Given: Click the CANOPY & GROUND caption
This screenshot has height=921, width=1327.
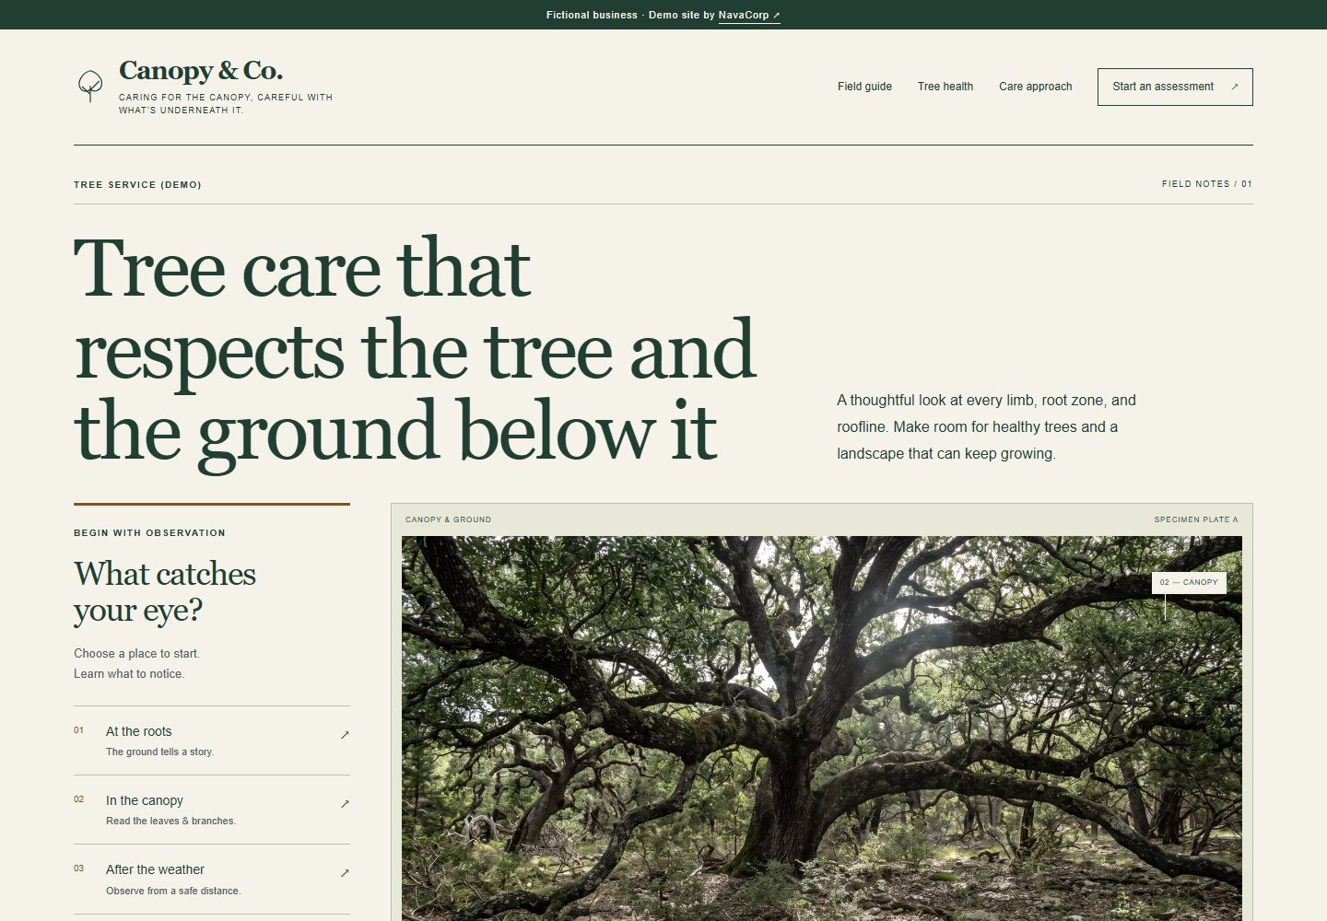Looking at the screenshot, I should point(448,519).
